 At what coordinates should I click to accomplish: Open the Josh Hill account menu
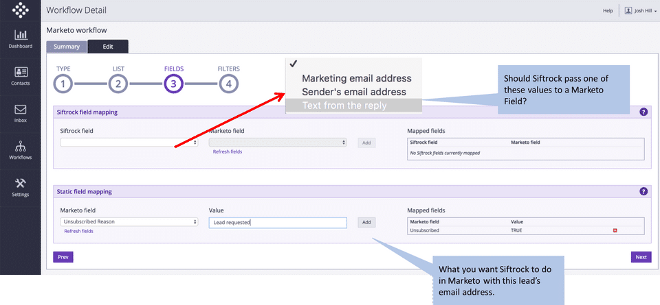tap(640, 10)
